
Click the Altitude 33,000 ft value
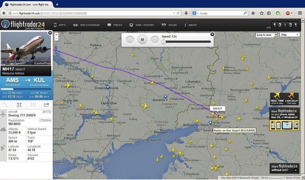coord(14,133)
